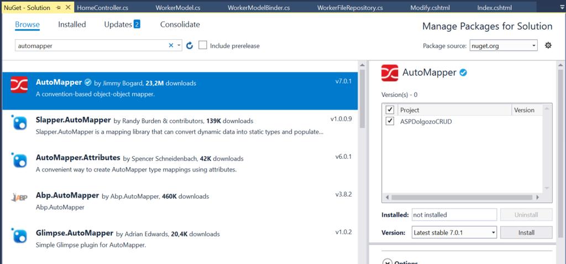Open the WorkerModelBinder.cs tab
This screenshot has width=566, height=264.
(x=259, y=8)
